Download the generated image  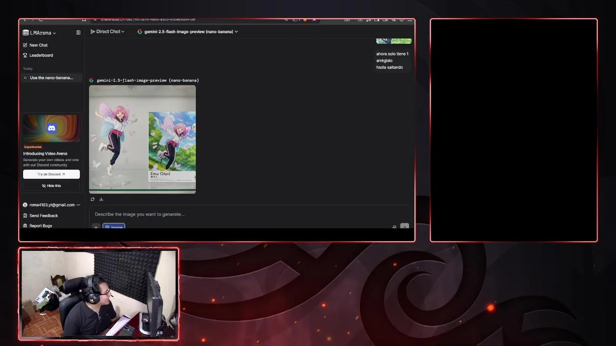click(101, 199)
